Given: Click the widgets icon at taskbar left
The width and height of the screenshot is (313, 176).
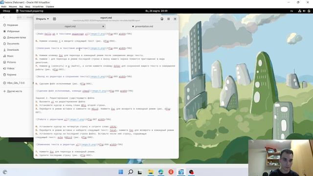Looking at the screenshot, I should tap(5, 172).
